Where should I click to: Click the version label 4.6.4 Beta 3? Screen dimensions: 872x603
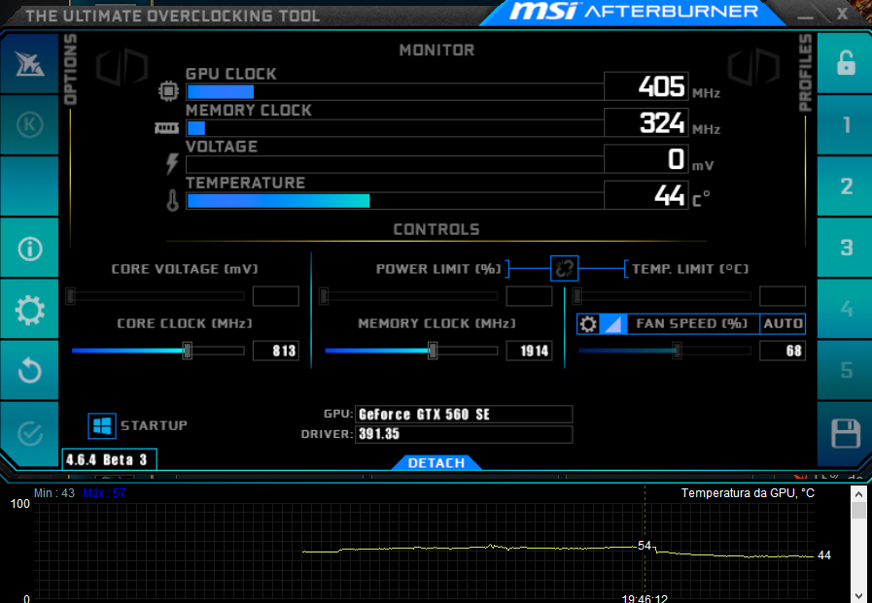click(109, 459)
